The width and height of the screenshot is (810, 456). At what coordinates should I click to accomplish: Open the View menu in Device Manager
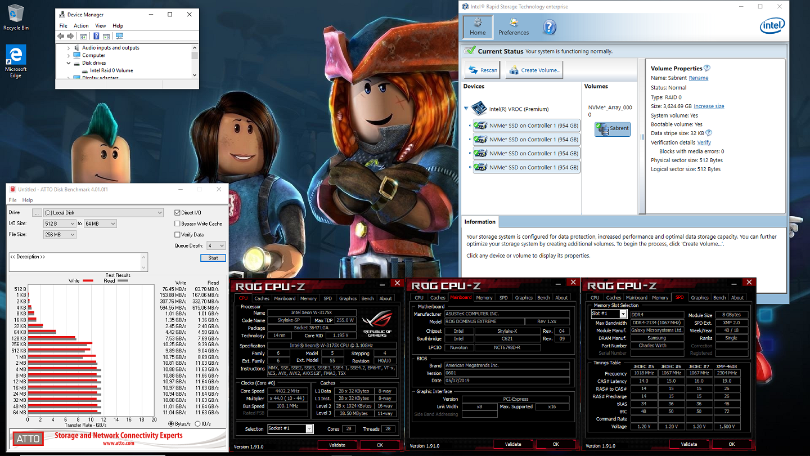coord(101,26)
